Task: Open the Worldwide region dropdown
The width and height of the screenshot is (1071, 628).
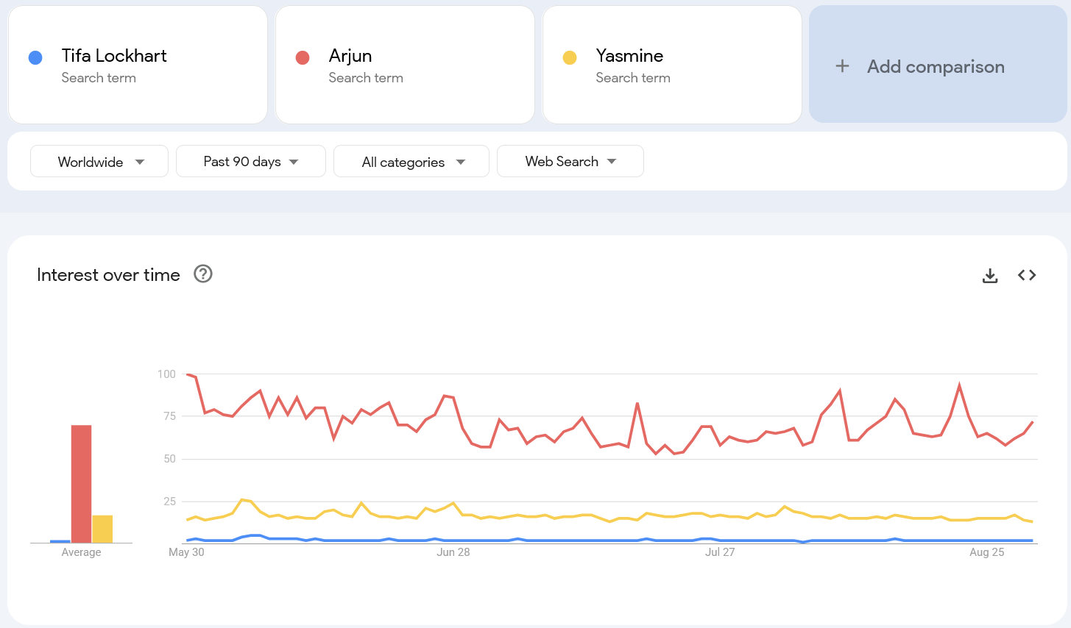Action: 99,162
